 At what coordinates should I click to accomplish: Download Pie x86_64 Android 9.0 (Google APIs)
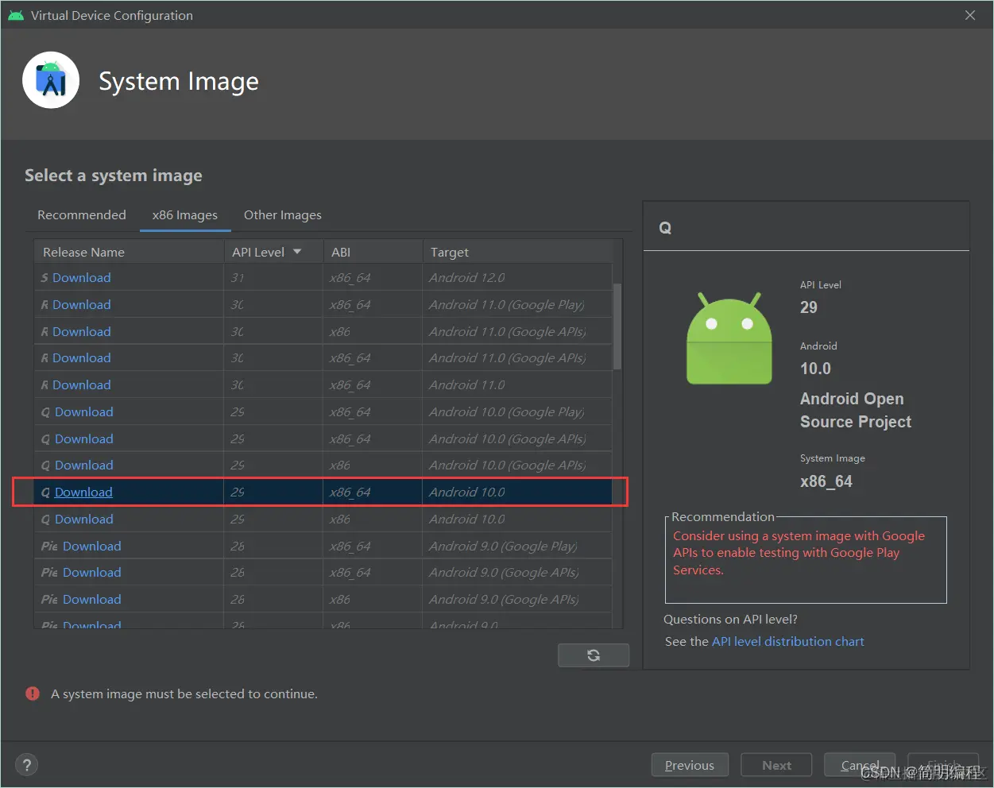(x=91, y=572)
